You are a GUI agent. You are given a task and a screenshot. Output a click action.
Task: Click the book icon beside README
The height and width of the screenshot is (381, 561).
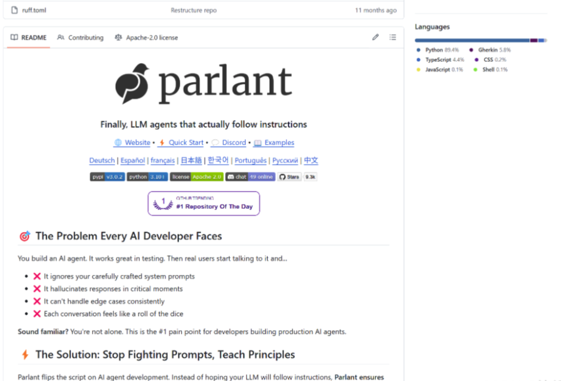(14, 37)
